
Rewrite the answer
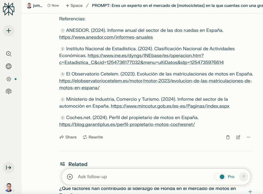point(93,137)
